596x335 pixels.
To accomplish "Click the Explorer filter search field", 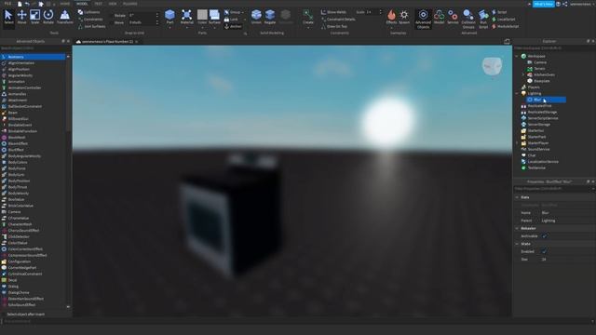I will (553, 48).
